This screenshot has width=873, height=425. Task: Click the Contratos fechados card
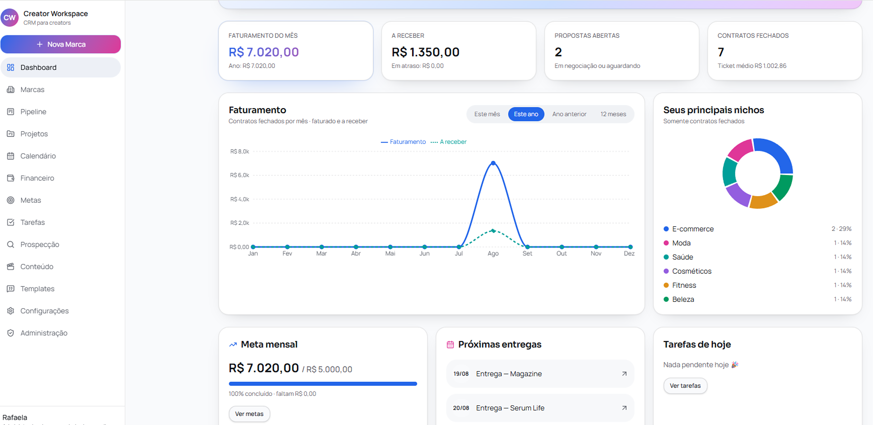(784, 51)
